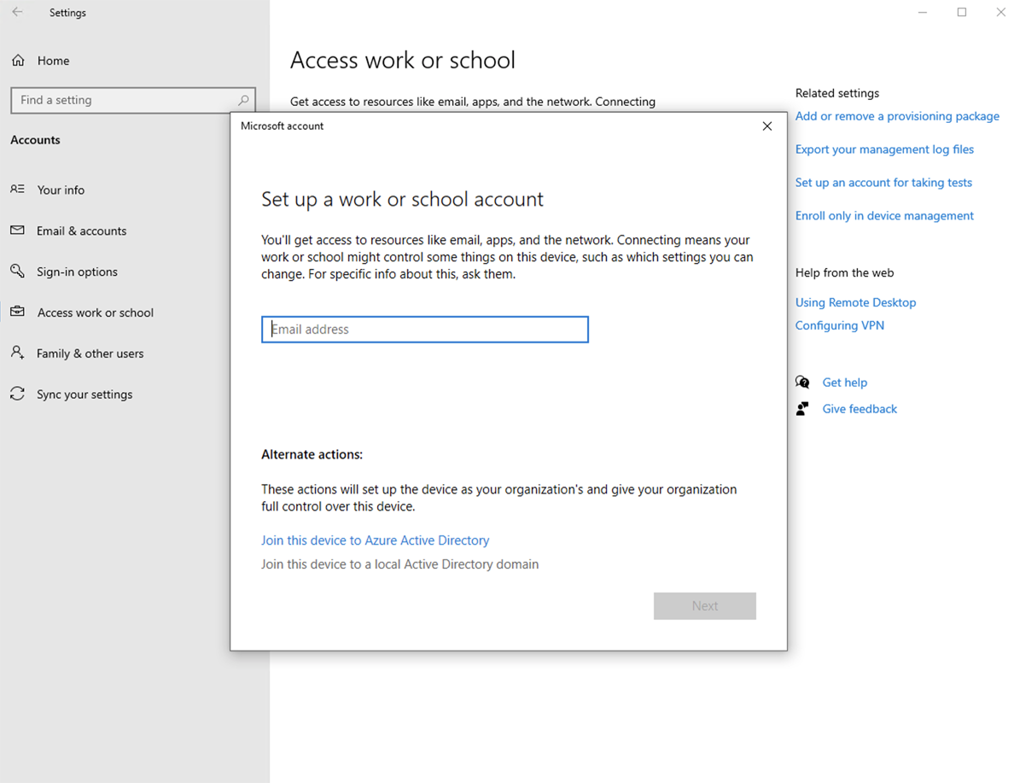Open Configuring VPN help link
The height and width of the screenshot is (783, 1014).
[839, 325]
